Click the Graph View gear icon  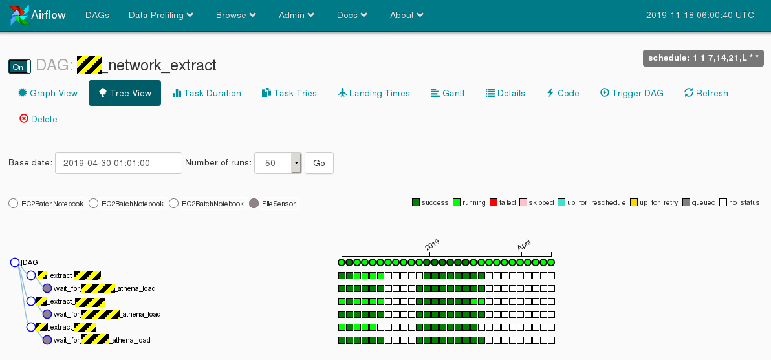click(22, 93)
